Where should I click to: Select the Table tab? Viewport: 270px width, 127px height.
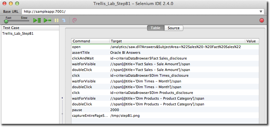156,28
